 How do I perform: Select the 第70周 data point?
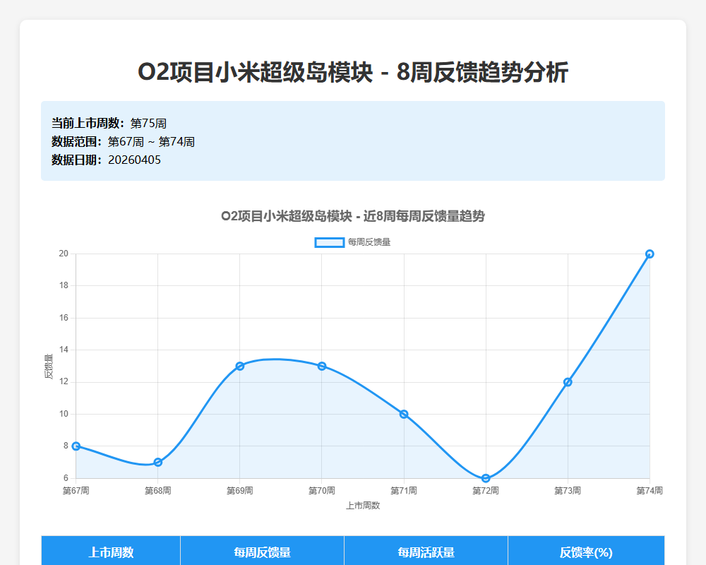[x=322, y=367]
